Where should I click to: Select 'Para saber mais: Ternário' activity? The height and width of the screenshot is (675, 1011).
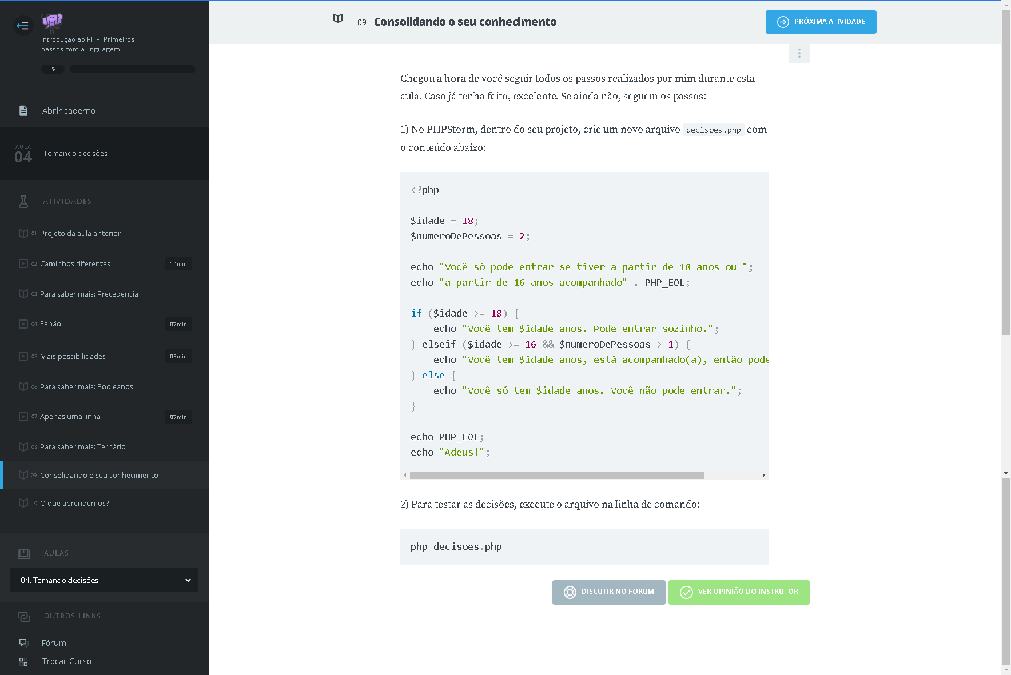click(82, 447)
